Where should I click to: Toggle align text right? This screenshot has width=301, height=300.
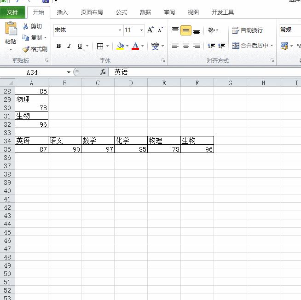point(197,46)
